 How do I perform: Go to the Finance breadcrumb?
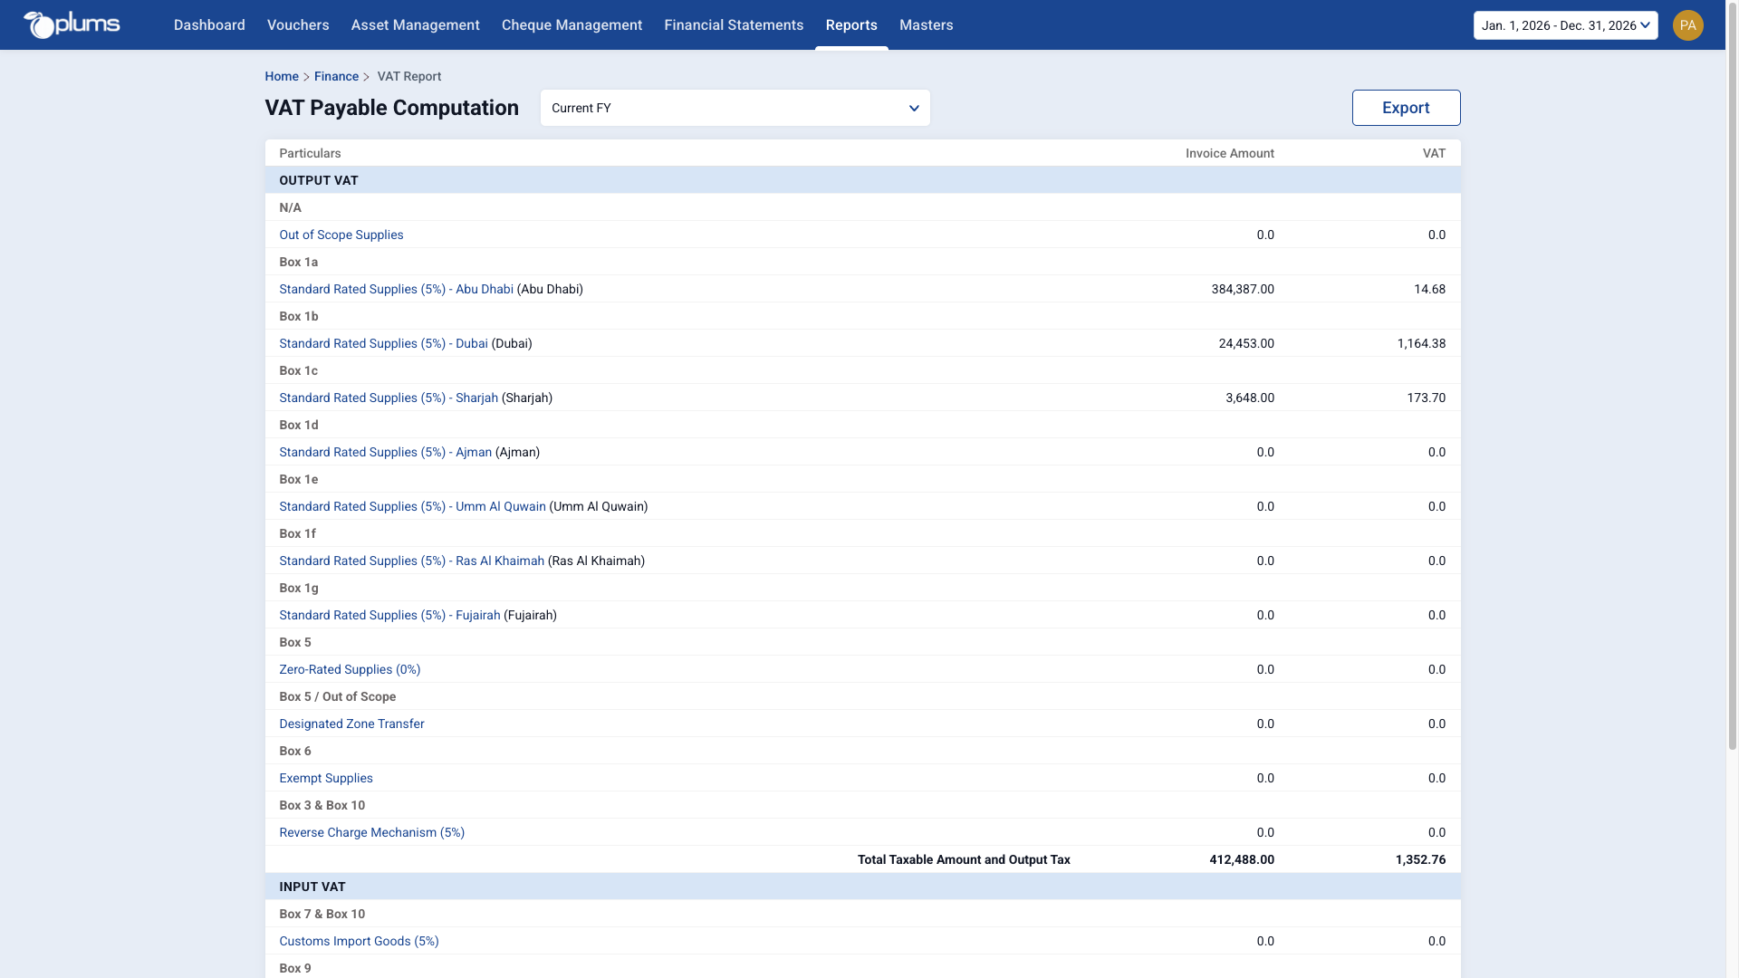point(336,77)
